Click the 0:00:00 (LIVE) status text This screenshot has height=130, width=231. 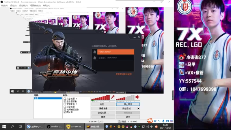[x=96, y=122]
